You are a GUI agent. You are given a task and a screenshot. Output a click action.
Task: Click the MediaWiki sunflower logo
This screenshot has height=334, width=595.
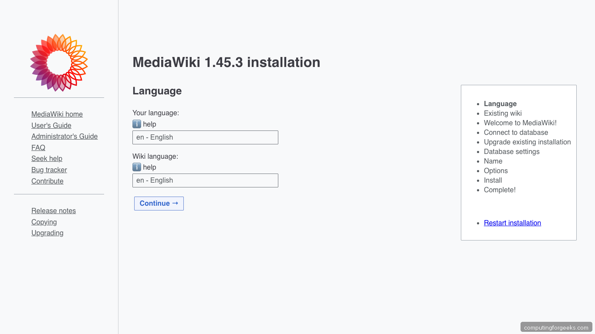point(59,63)
